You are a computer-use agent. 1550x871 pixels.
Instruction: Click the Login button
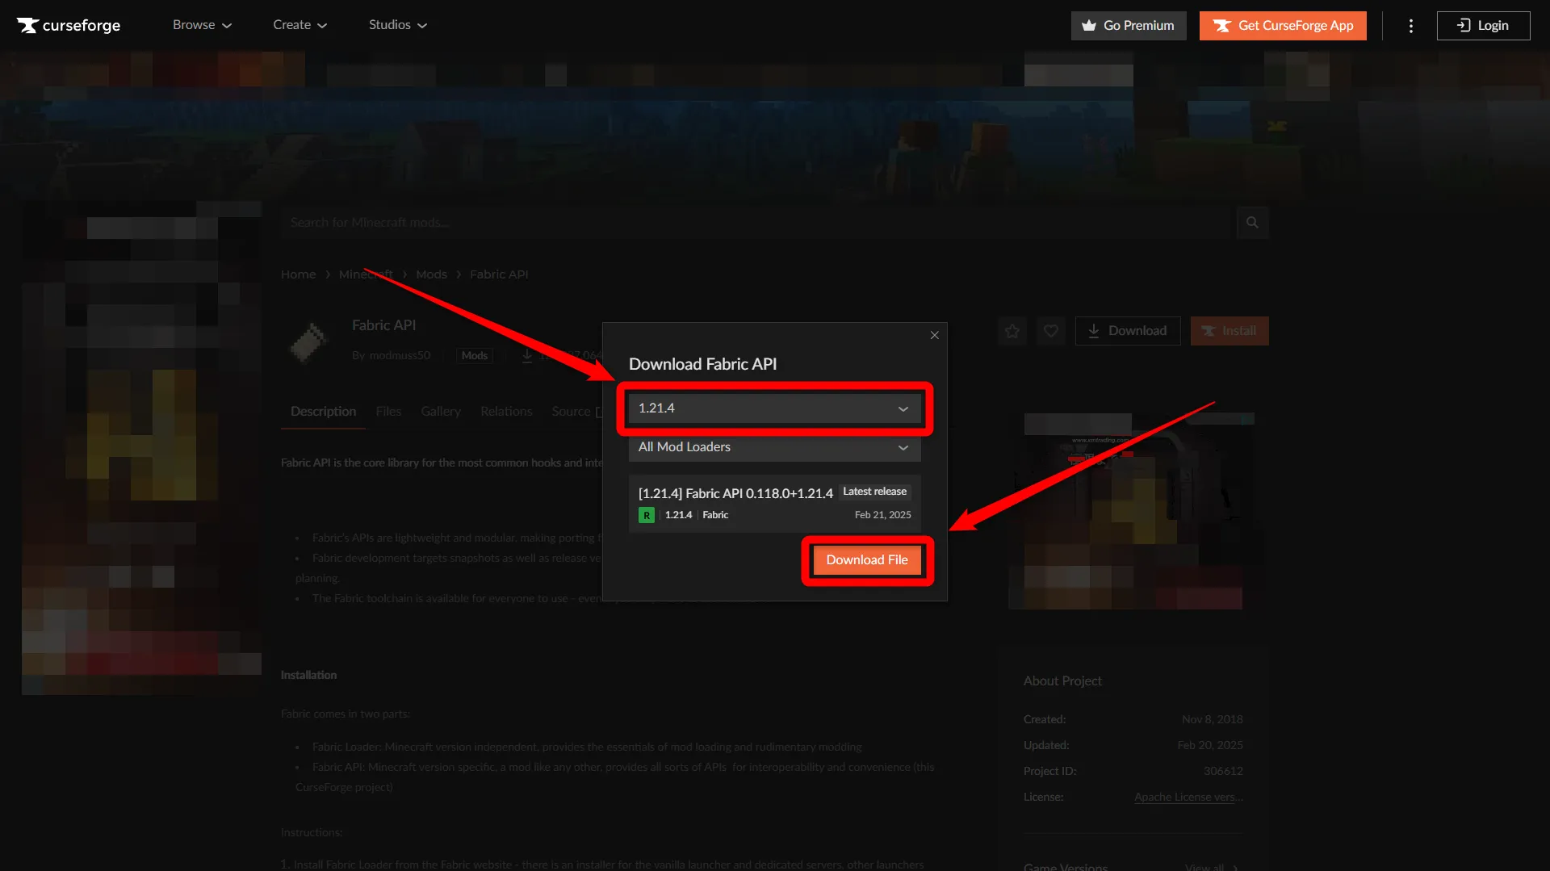(1483, 26)
